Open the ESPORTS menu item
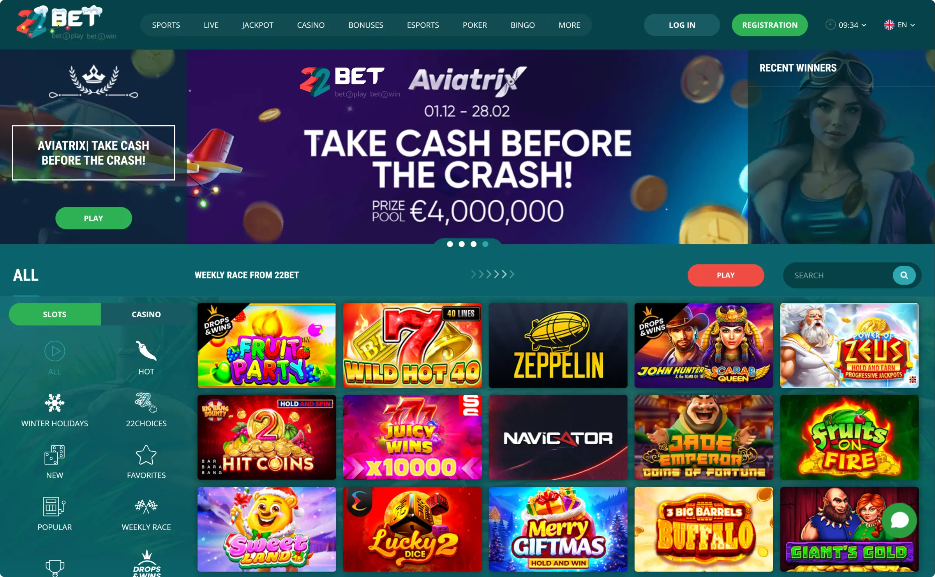This screenshot has width=935, height=577. 423,25
